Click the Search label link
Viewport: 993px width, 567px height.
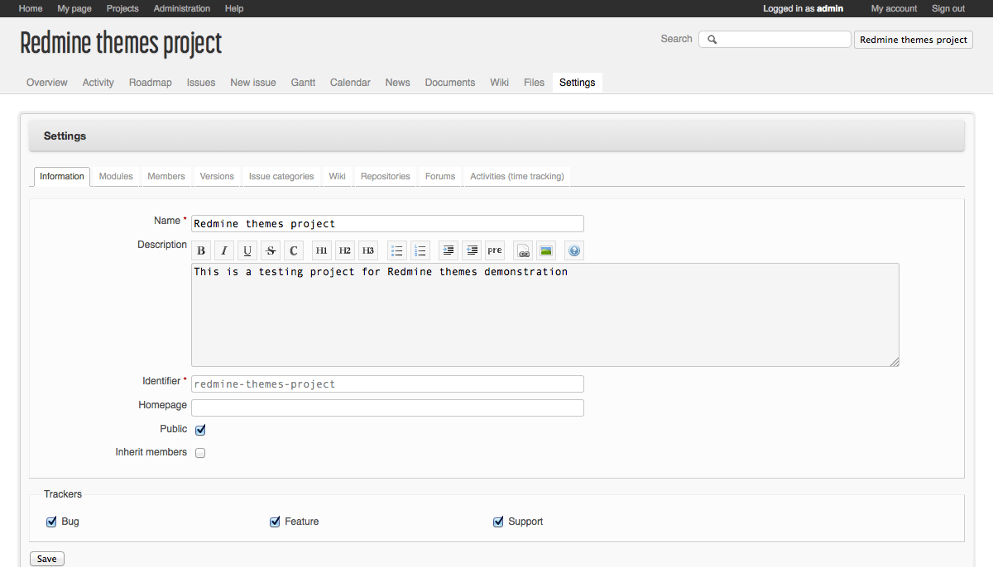[x=676, y=39]
